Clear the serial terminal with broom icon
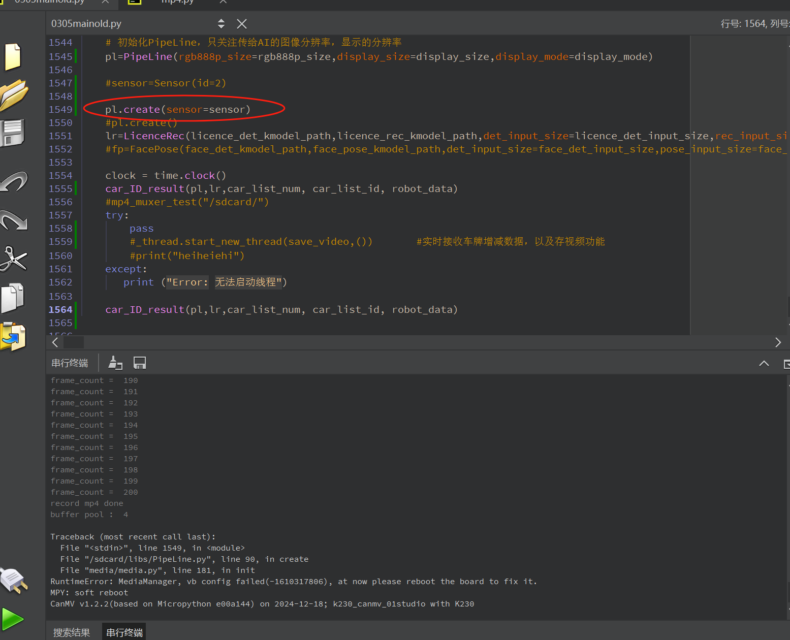790x640 pixels. (x=115, y=363)
